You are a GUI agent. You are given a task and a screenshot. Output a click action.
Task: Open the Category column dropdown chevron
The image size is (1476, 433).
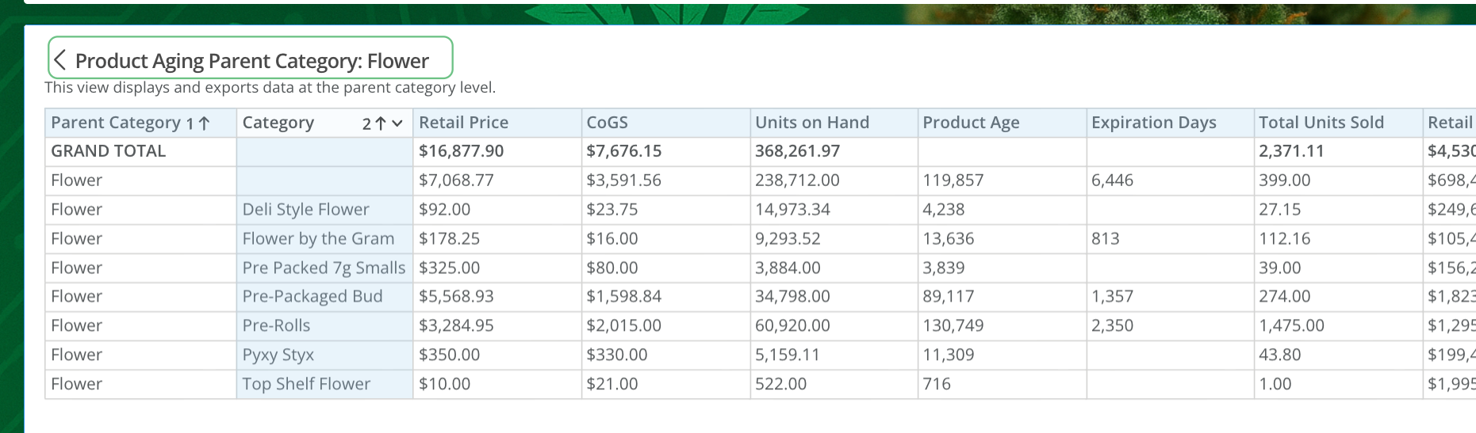[397, 123]
